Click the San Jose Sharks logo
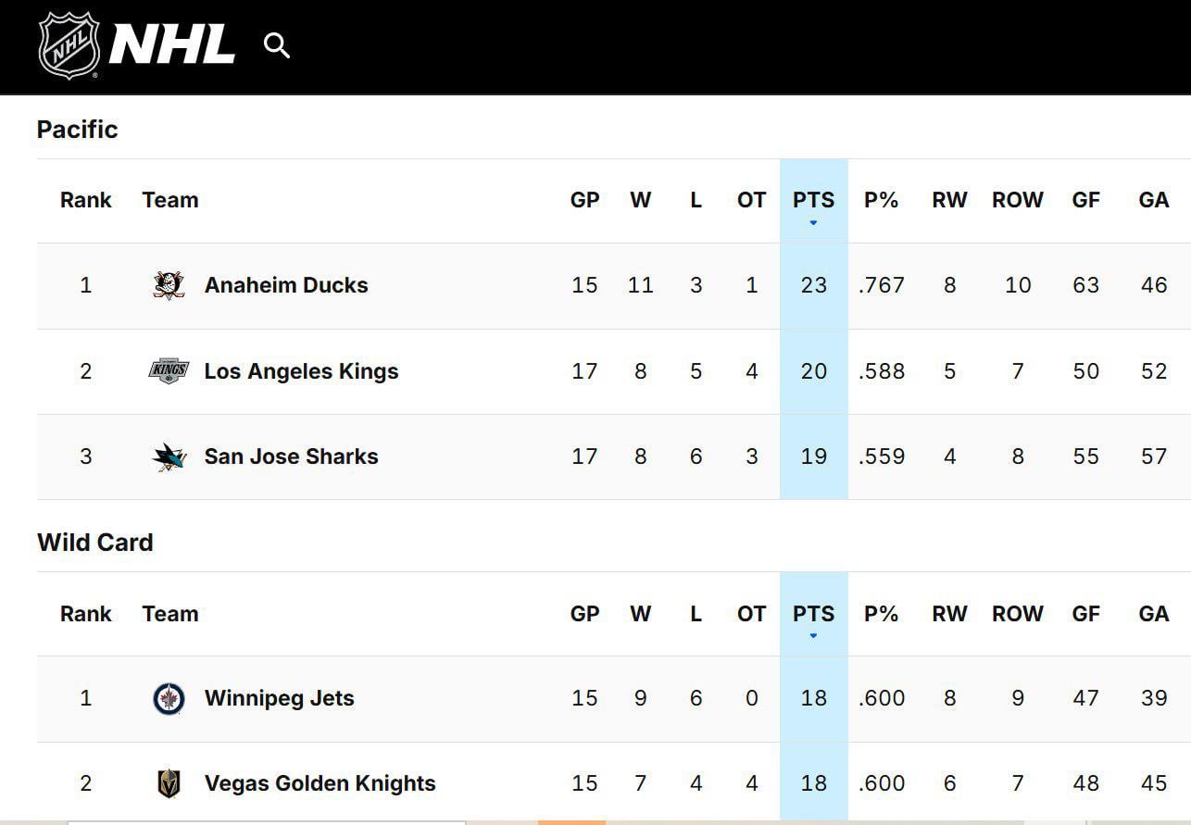Image resolution: width=1191 pixels, height=825 pixels. coord(169,456)
